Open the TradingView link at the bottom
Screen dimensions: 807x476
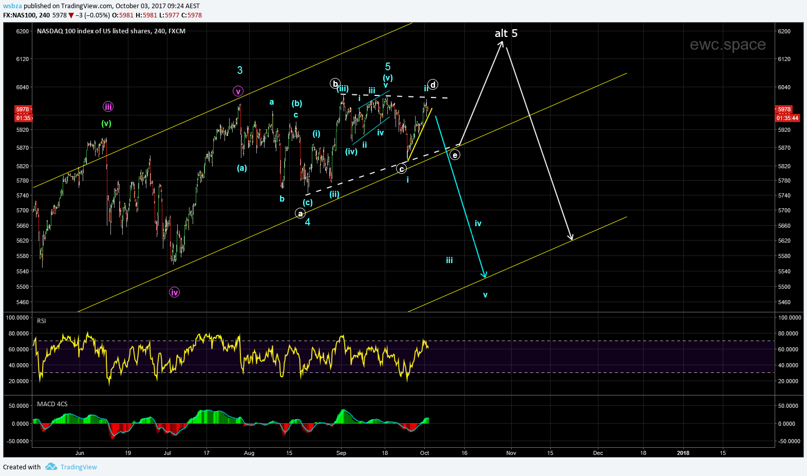pos(79,467)
